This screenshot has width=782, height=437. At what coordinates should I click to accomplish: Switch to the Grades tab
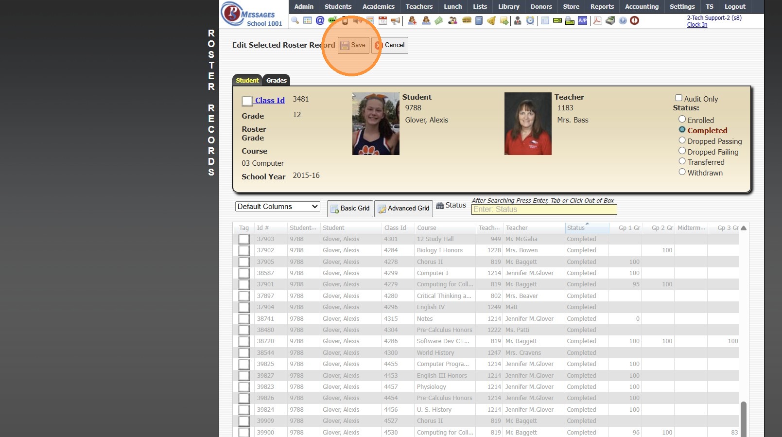(x=276, y=81)
